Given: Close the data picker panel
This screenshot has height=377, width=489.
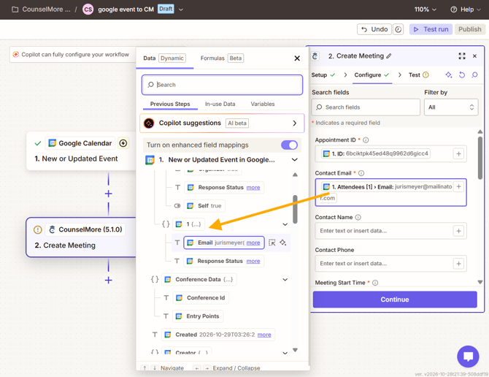Looking at the screenshot, I should (297, 58).
